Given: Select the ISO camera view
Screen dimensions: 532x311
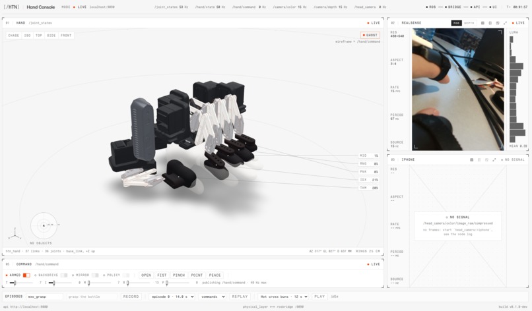Looking at the screenshot, I should click(x=28, y=35).
